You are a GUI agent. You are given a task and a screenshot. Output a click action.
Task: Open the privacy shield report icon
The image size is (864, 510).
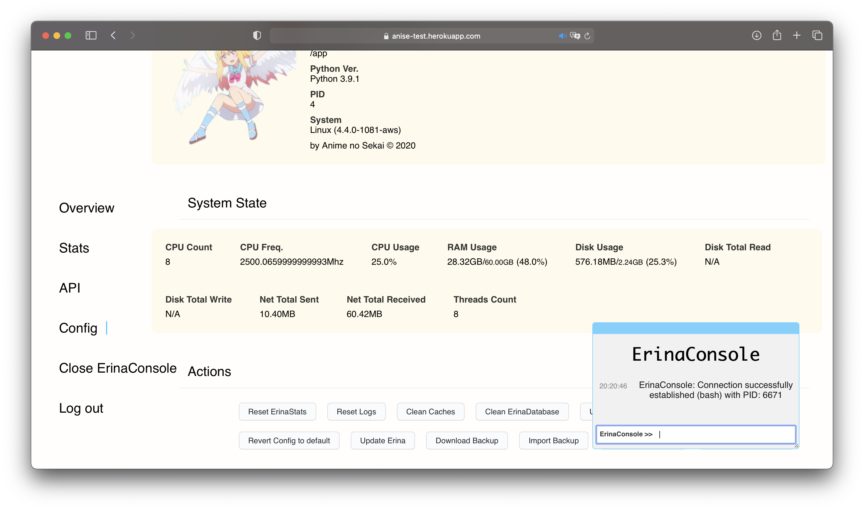click(257, 35)
